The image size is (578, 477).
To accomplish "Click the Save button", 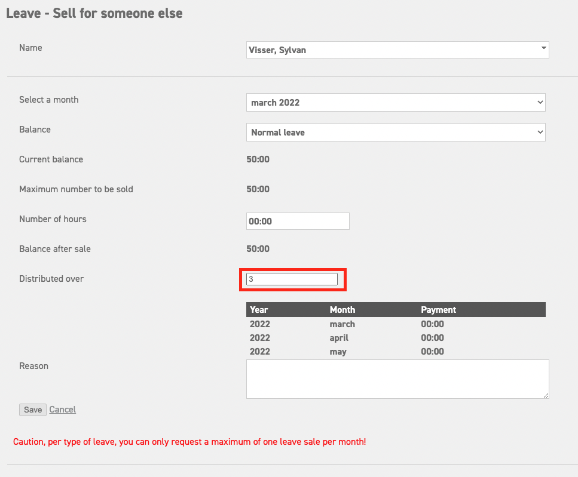I will click(32, 410).
